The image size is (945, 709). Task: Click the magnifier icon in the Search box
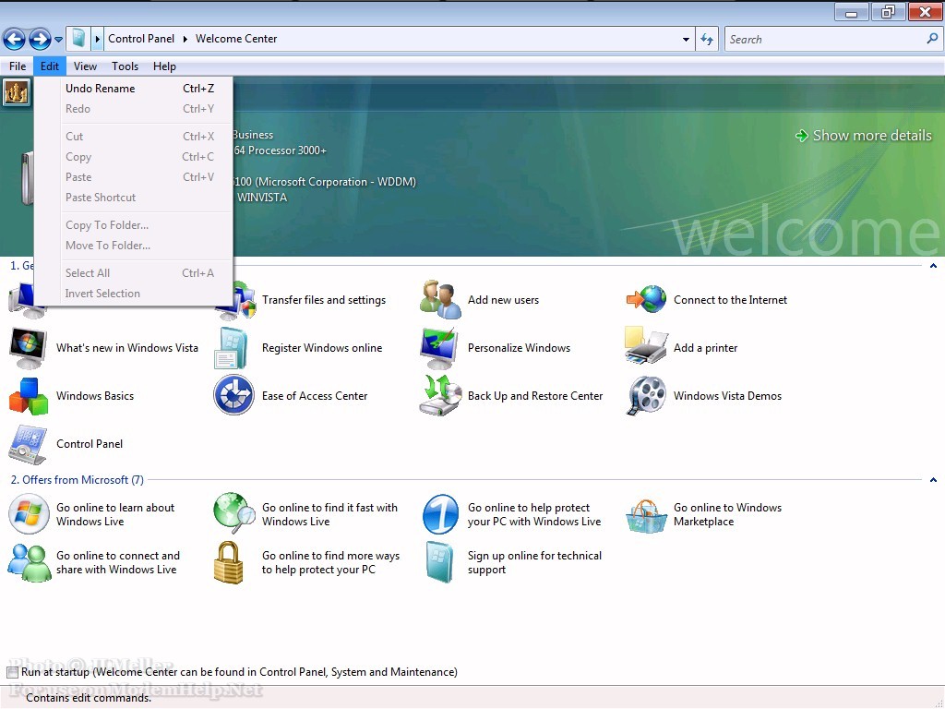[932, 39]
